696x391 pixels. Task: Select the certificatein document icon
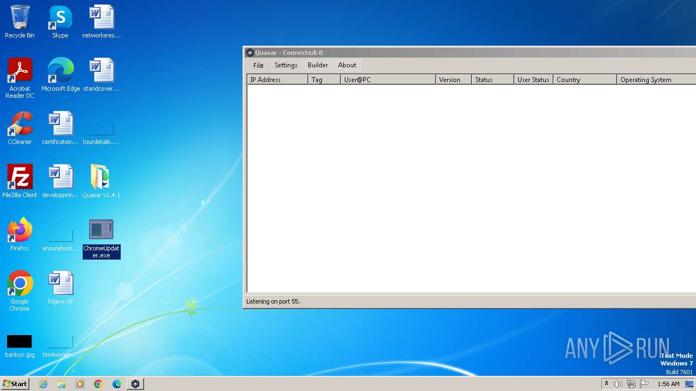tap(60, 129)
